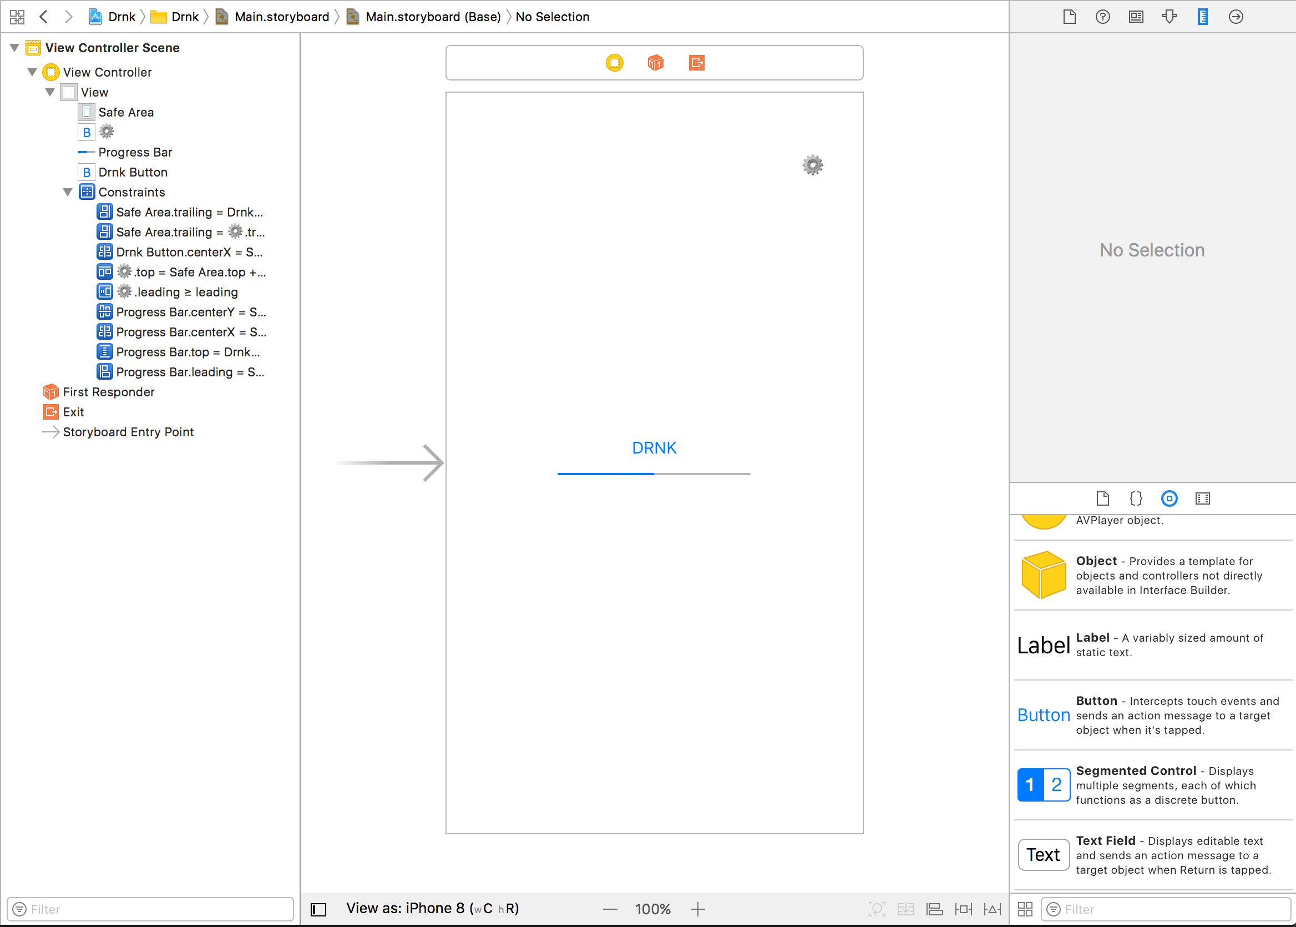Screen dimensions: 1296x927
Task: Toggle library icon grid view
Action: 1025,909
